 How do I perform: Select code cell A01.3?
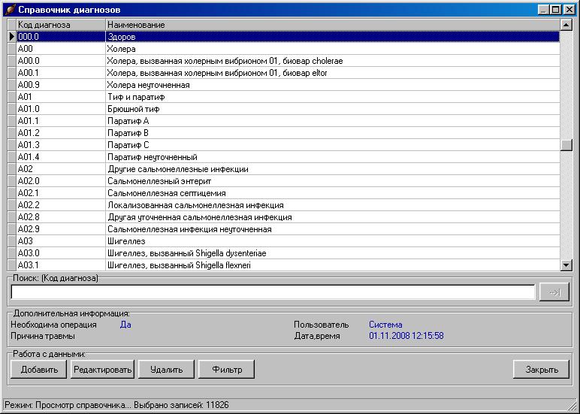click(x=61, y=145)
